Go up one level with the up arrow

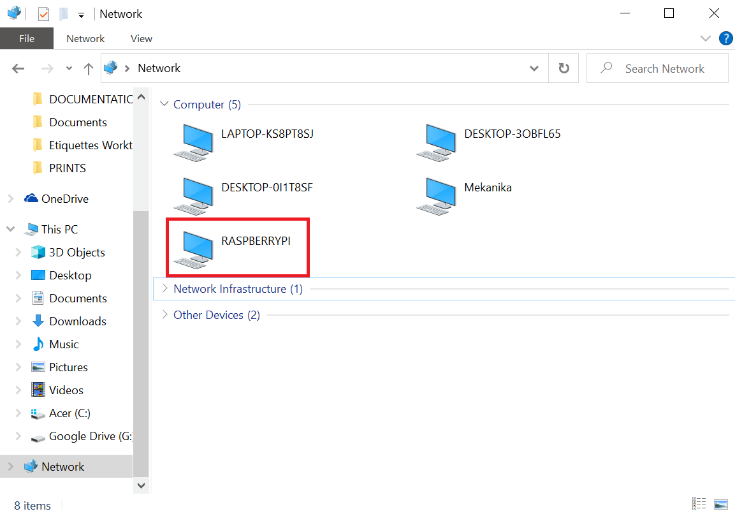(88, 69)
